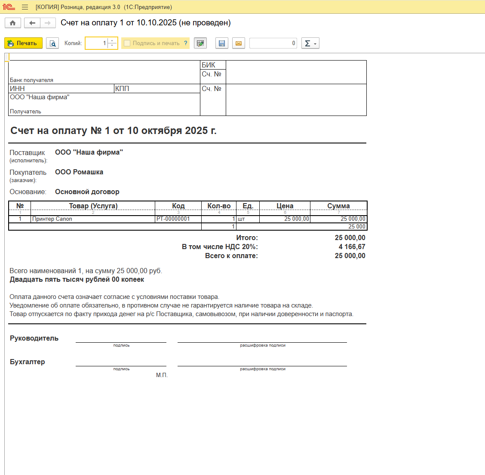485x475 pixels.
Task: Send invoice by email envelope icon
Action: 239,43
